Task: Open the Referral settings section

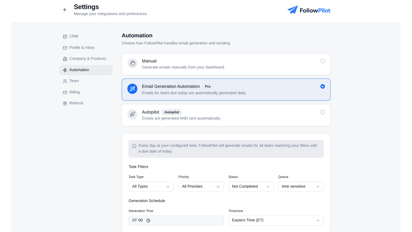Action: click(x=86, y=103)
